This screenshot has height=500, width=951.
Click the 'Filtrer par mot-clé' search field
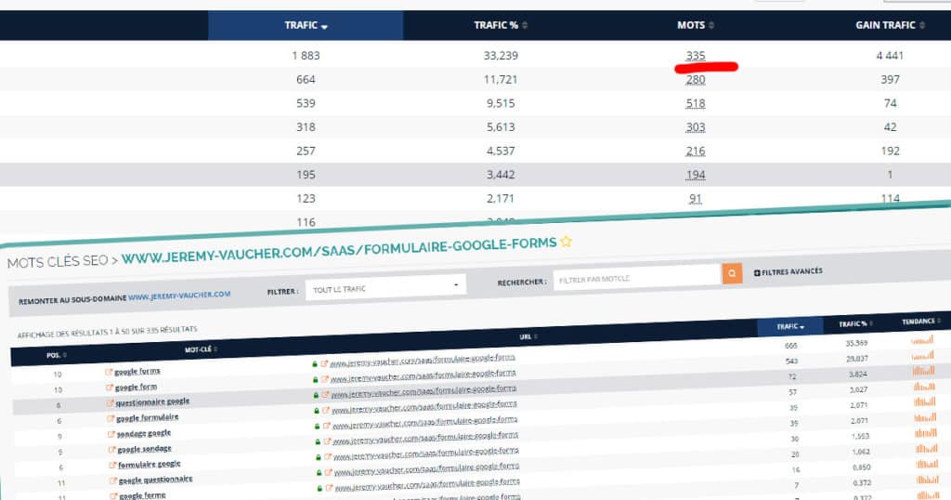coord(636,277)
